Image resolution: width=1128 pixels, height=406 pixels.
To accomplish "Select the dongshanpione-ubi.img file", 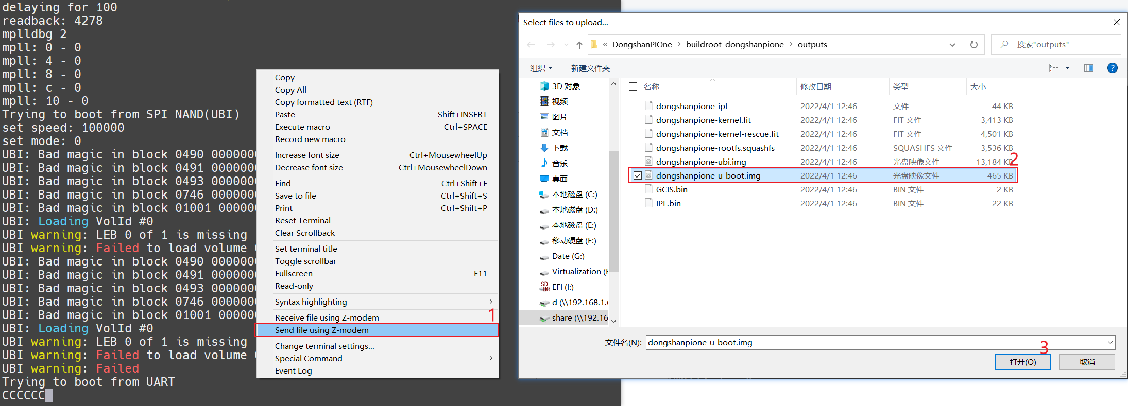I will 700,162.
